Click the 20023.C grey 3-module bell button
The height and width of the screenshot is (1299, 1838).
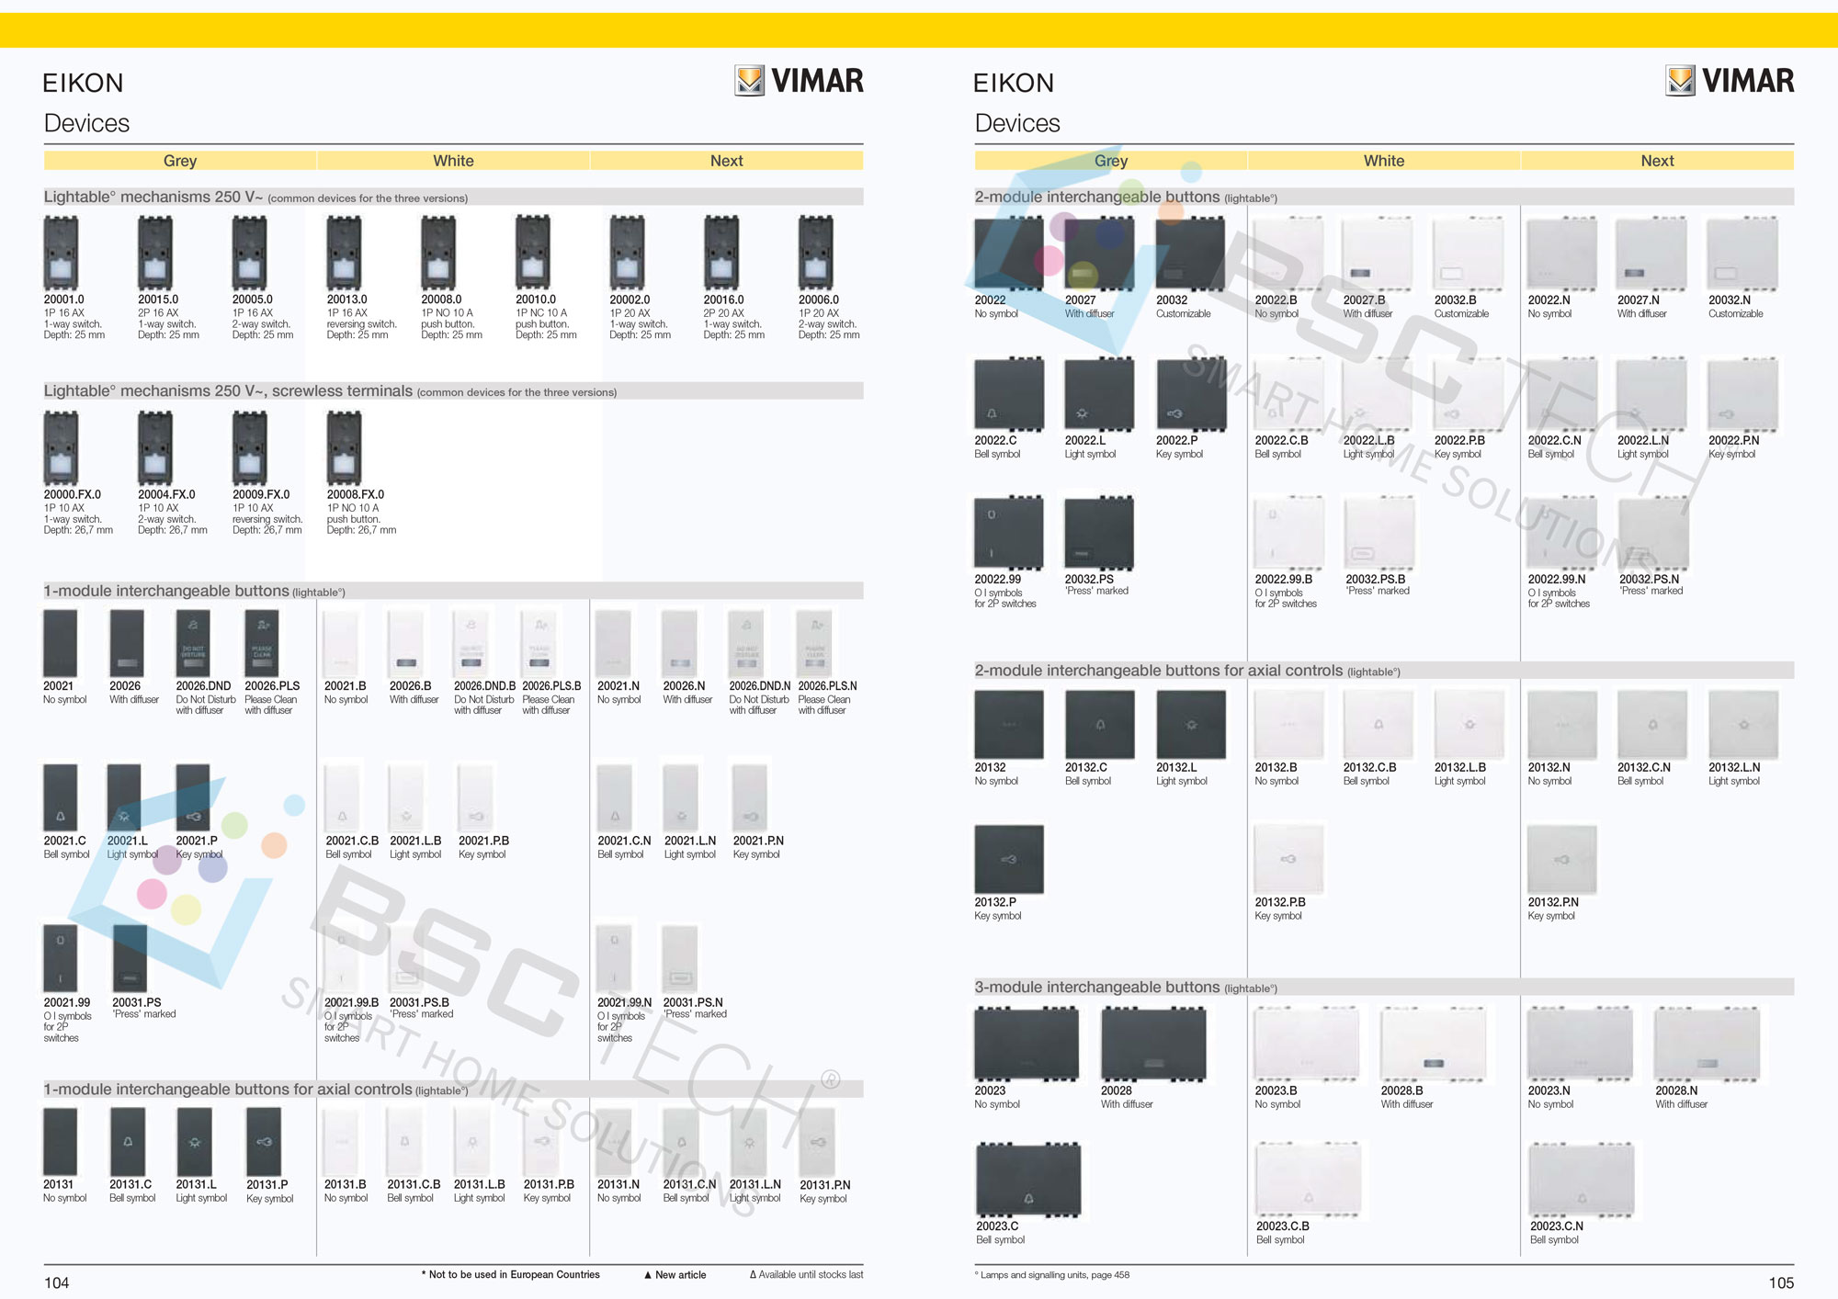click(x=1028, y=1180)
